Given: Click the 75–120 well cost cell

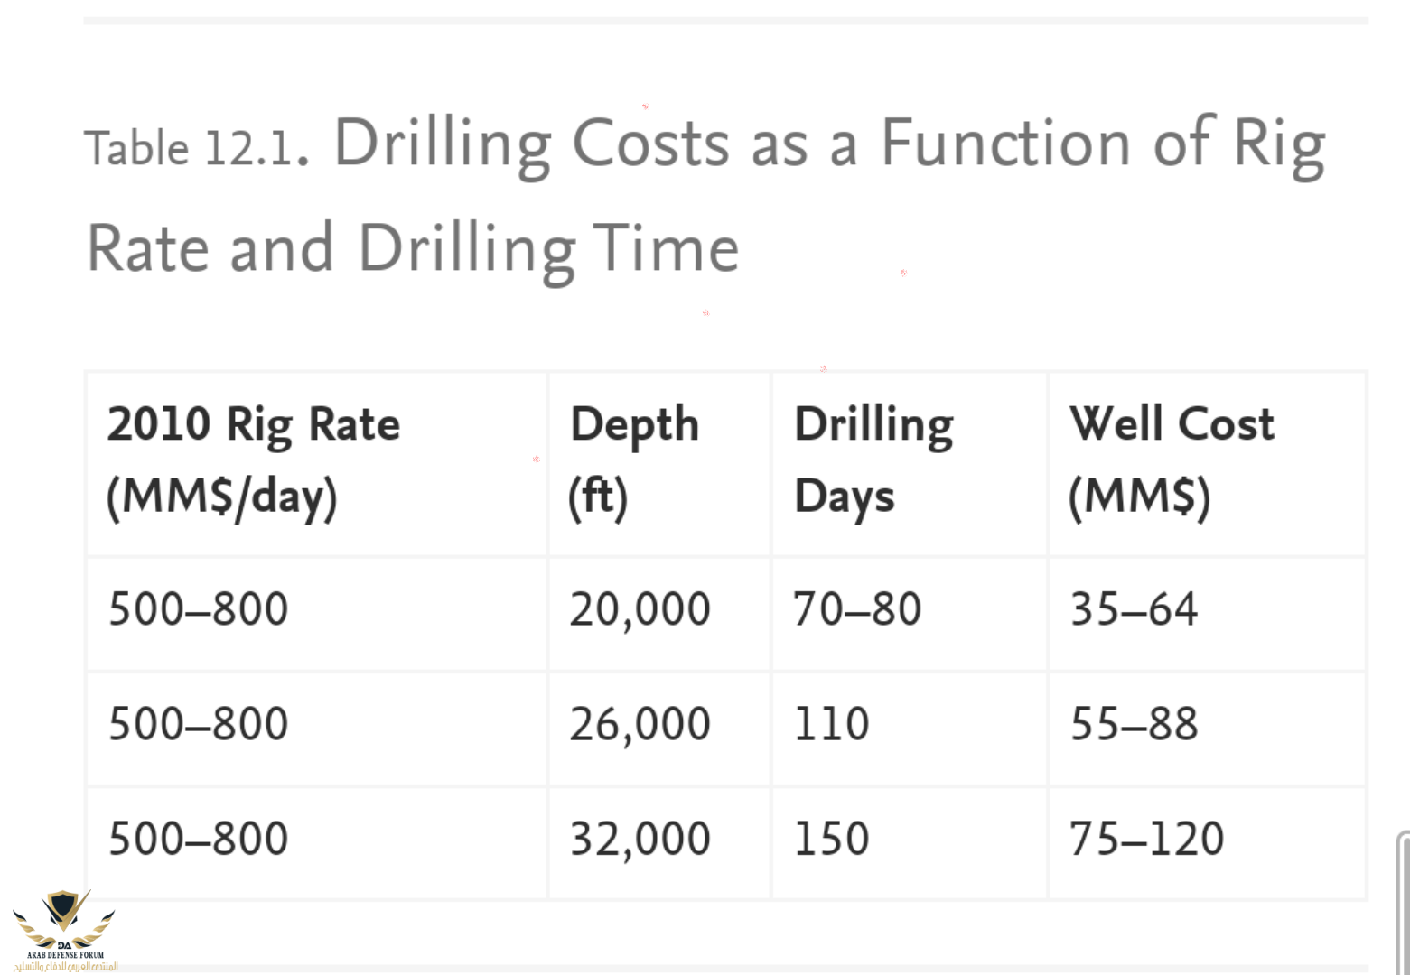Looking at the screenshot, I should click(x=1145, y=839).
